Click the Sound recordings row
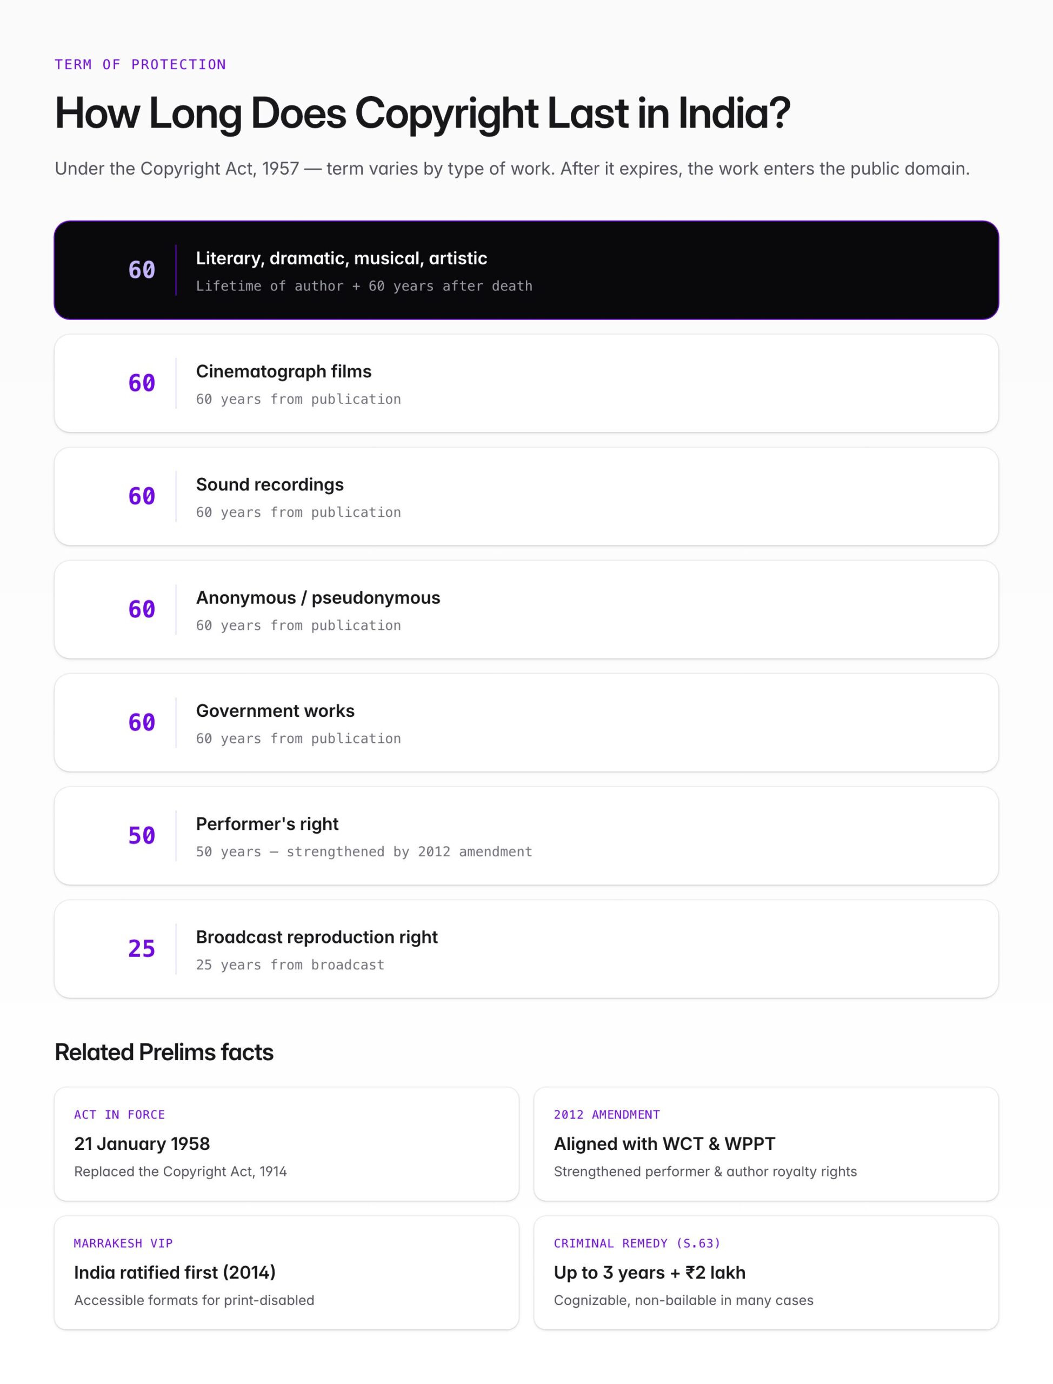 tap(526, 496)
